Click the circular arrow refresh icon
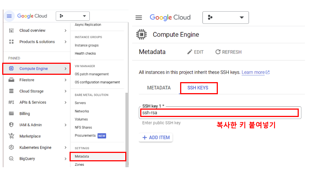Viewport: 309px width, 176px height. point(218,52)
